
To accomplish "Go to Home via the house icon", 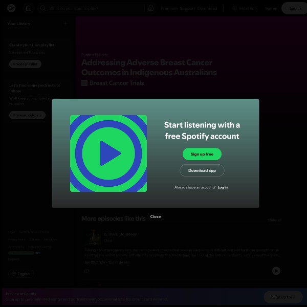I will pyautogui.click(x=29, y=8).
